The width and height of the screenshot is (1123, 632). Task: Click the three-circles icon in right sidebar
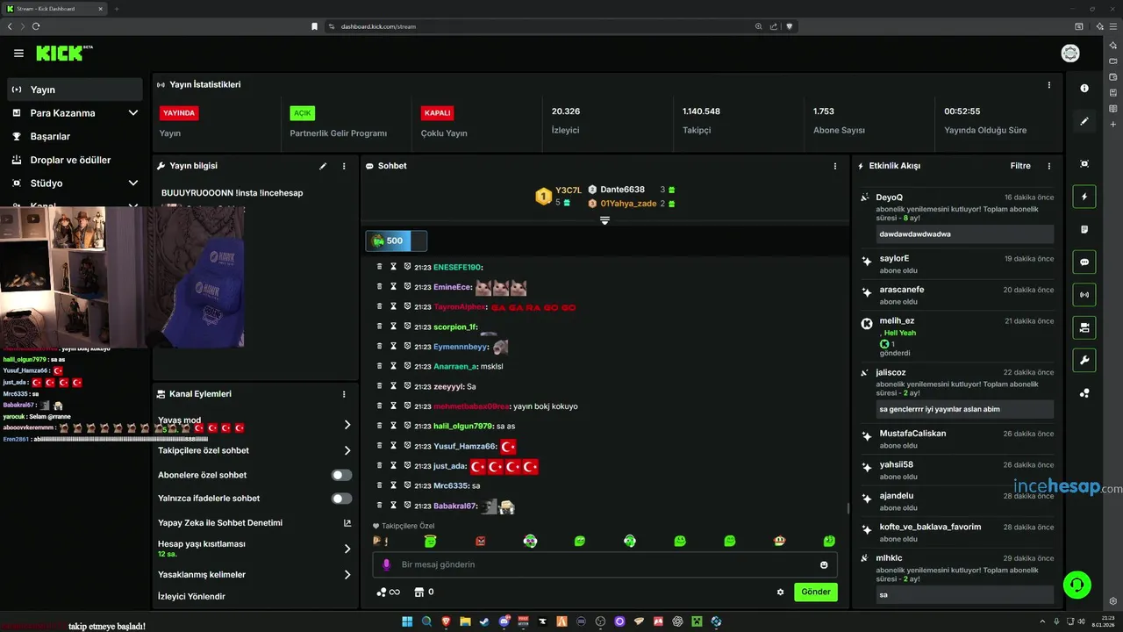[1084, 392]
